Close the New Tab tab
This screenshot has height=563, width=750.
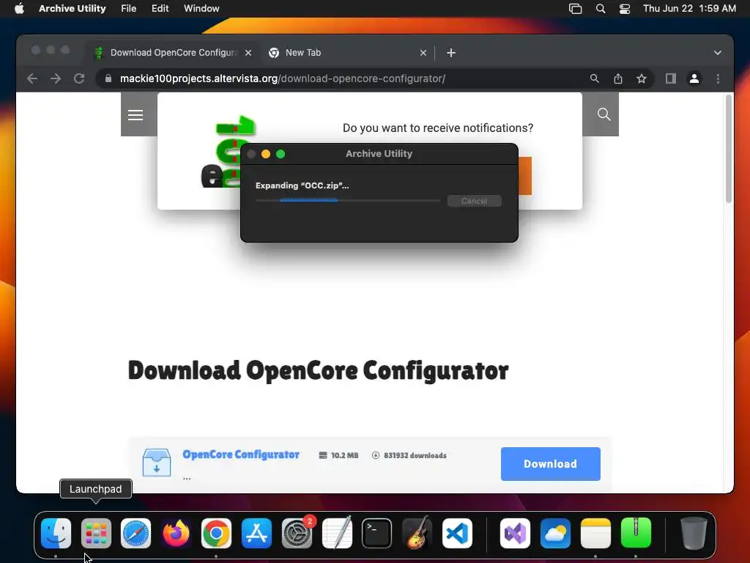click(x=423, y=53)
